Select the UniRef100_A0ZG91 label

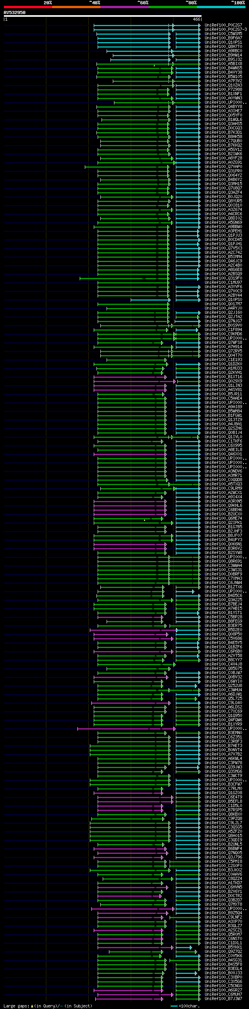tap(223, 163)
